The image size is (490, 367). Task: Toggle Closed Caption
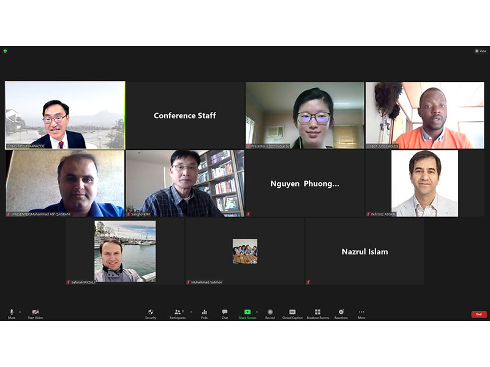click(293, 312)
